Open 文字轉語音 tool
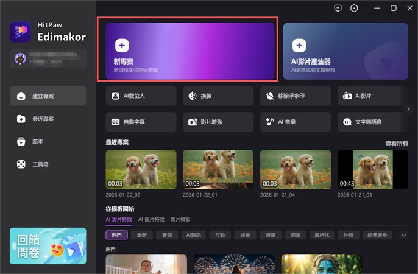The image size is (418, 274). tap(373, 122)
